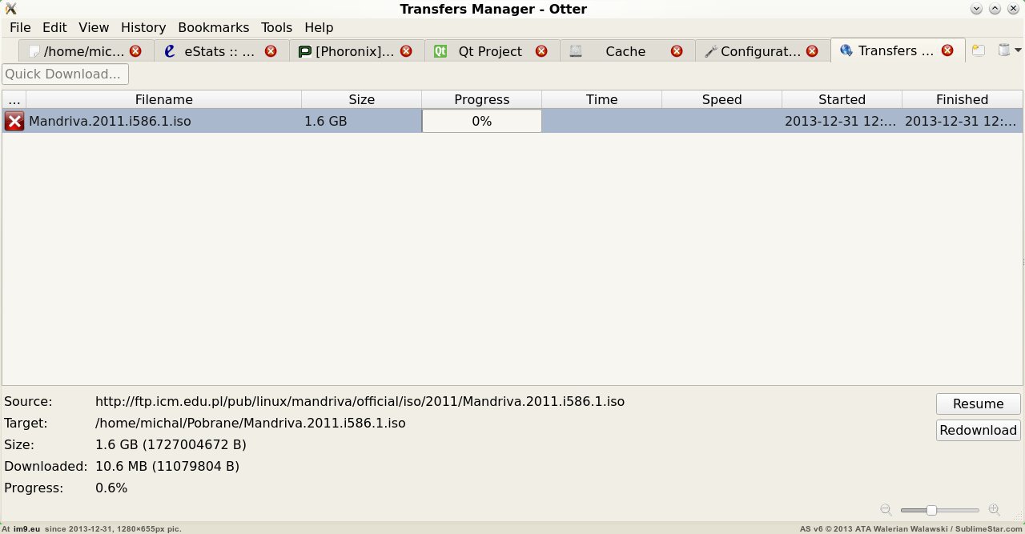Viewport: 1025px width, 534px height.
Task: Zoom in with the magnifier plus icon
Action: [x=993, y=510]
